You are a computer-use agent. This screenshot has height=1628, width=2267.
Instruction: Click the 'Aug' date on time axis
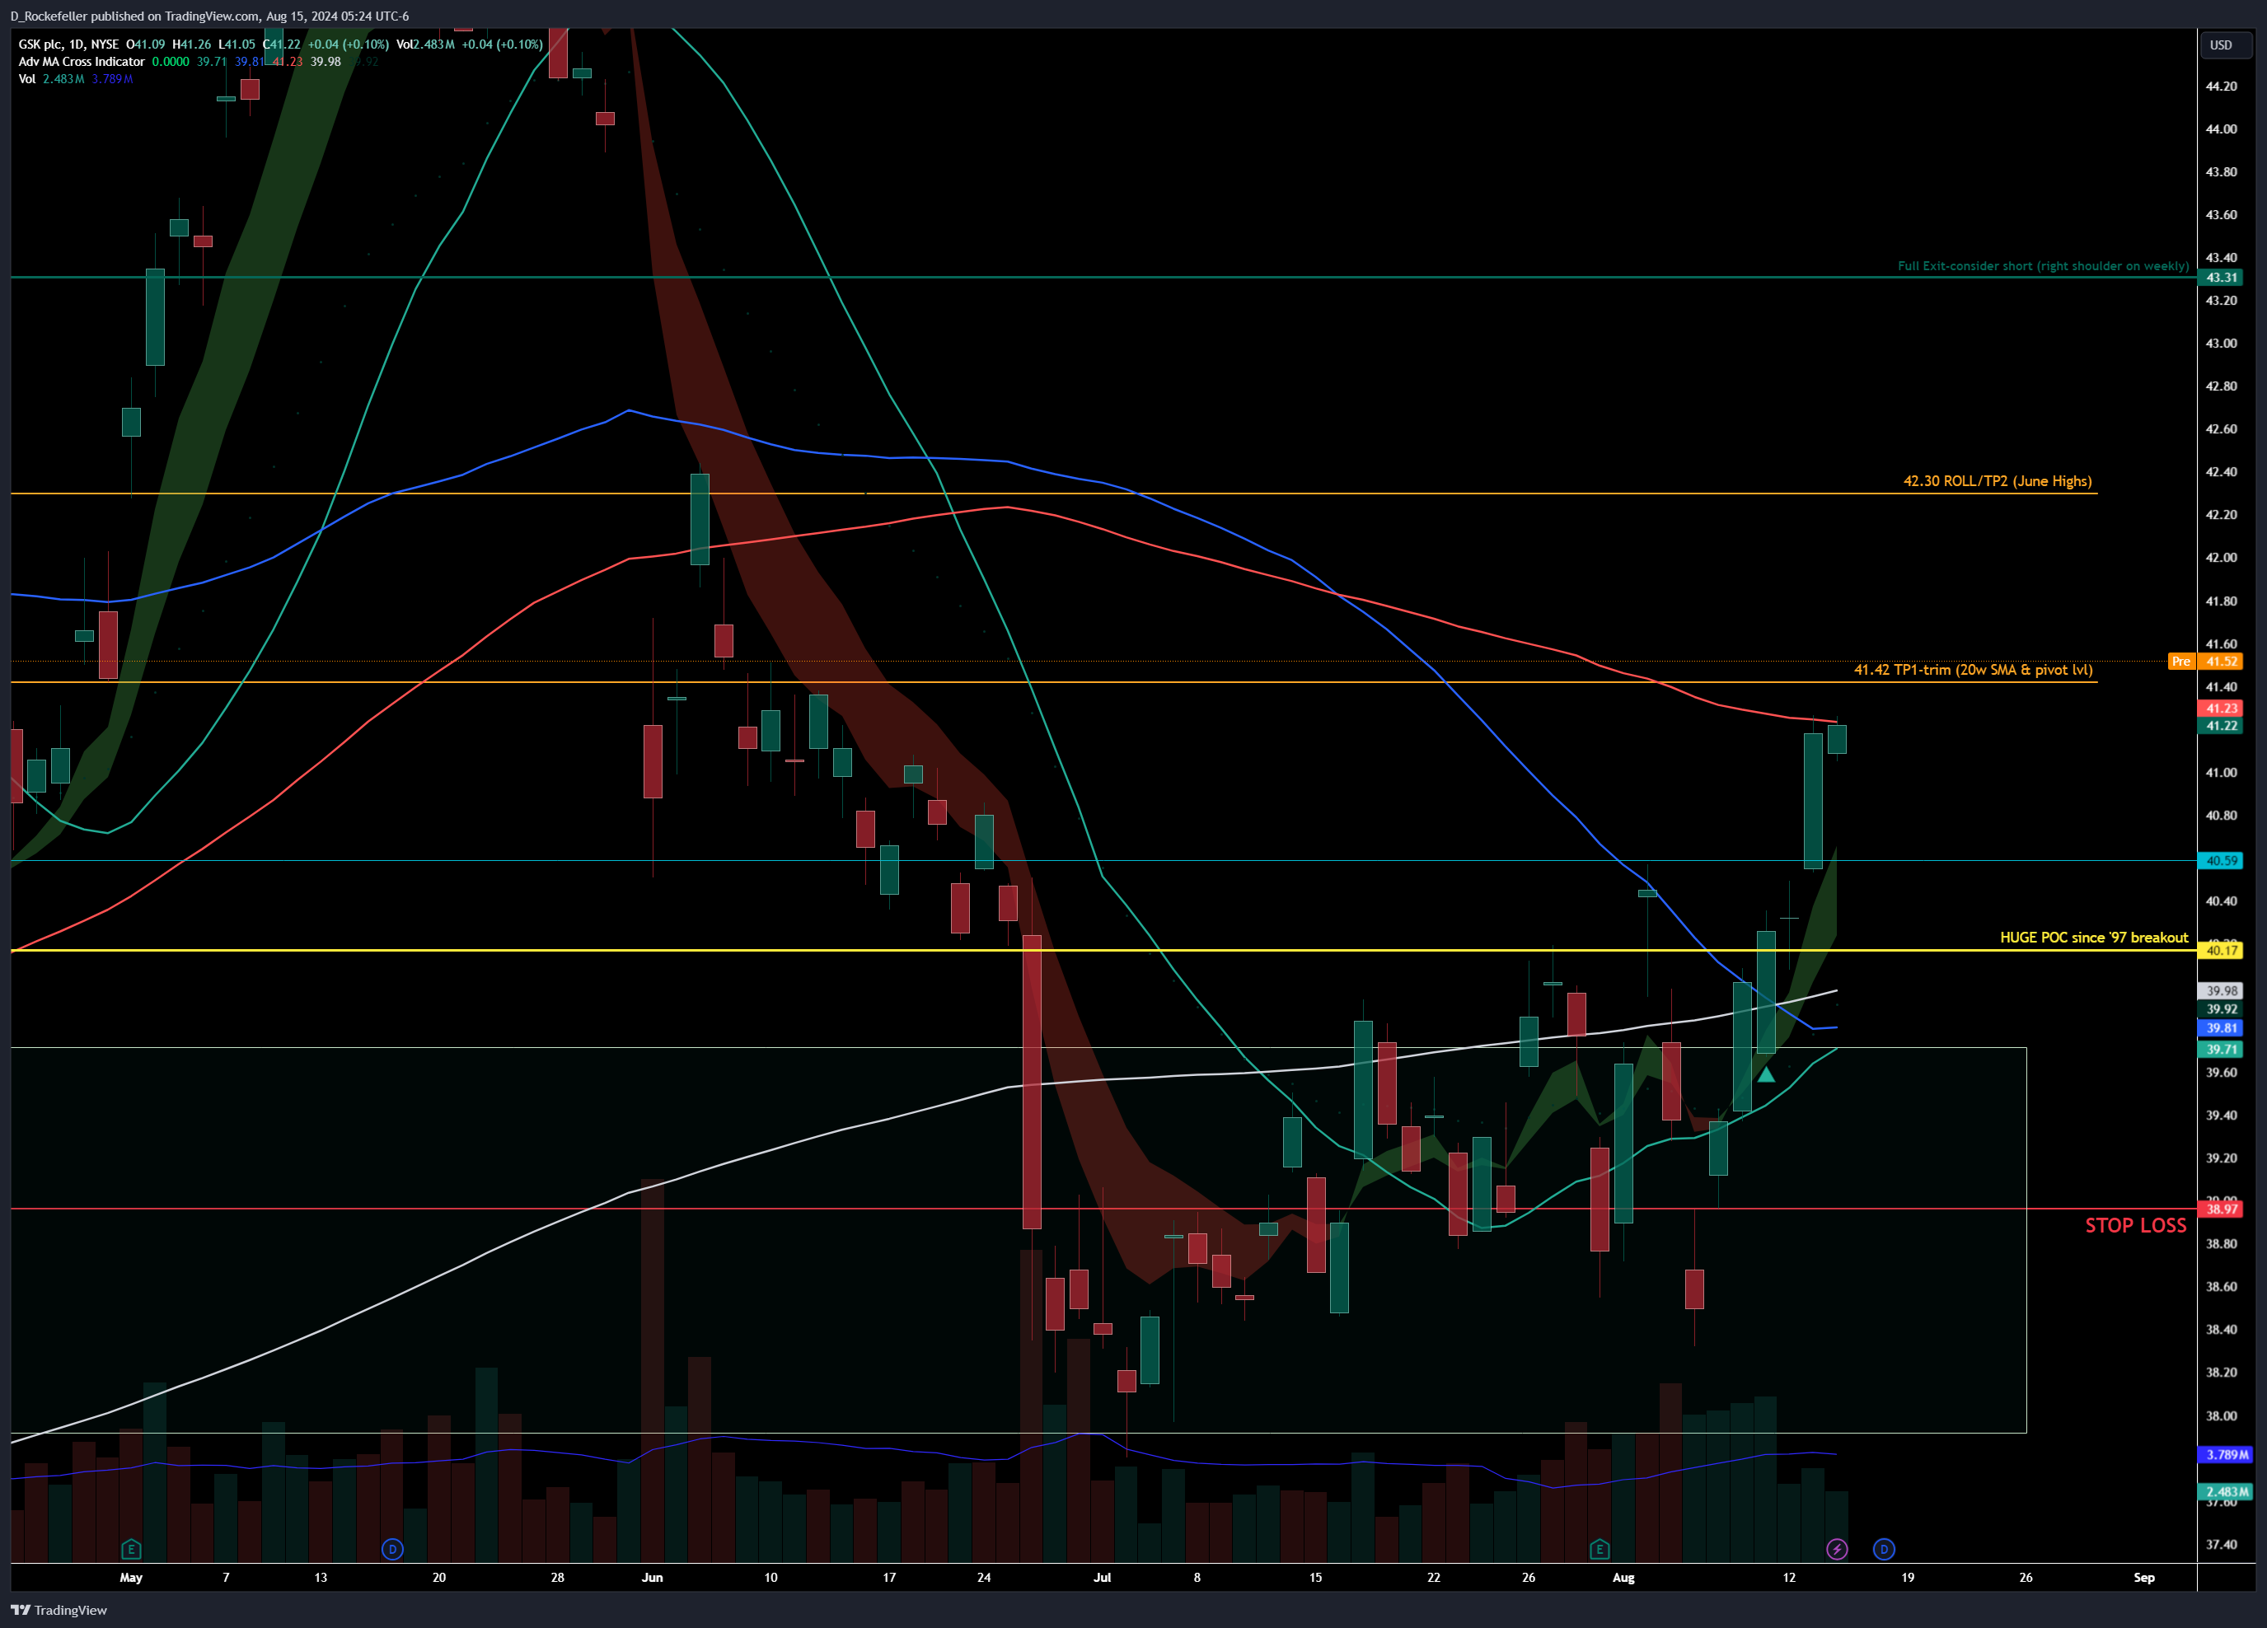click(1623, 1578)
